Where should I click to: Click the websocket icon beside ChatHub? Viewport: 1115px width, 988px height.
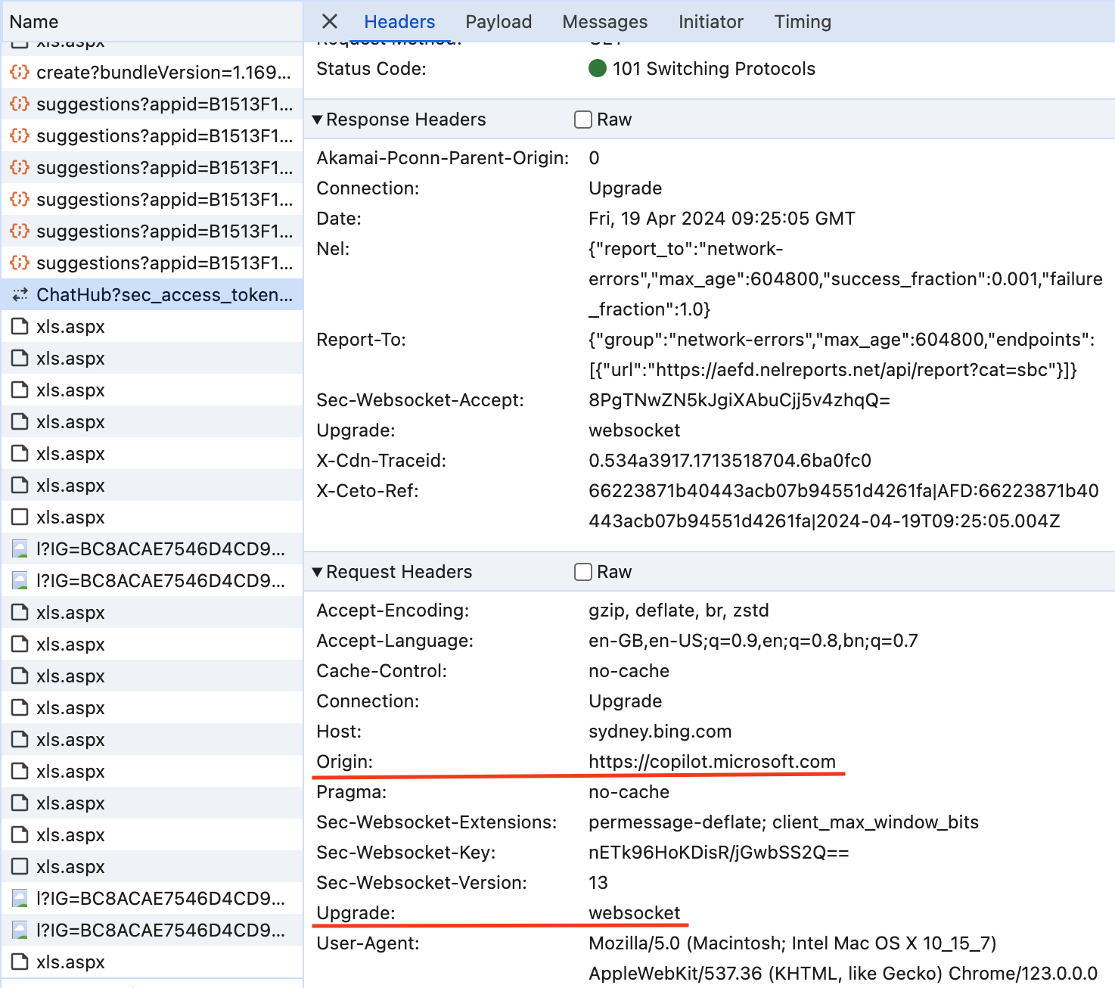click(20, 295)
